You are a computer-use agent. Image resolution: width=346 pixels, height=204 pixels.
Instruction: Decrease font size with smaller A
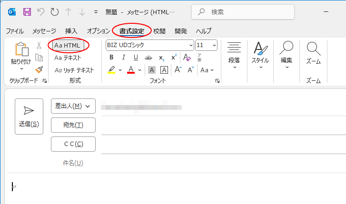point(191,70)
